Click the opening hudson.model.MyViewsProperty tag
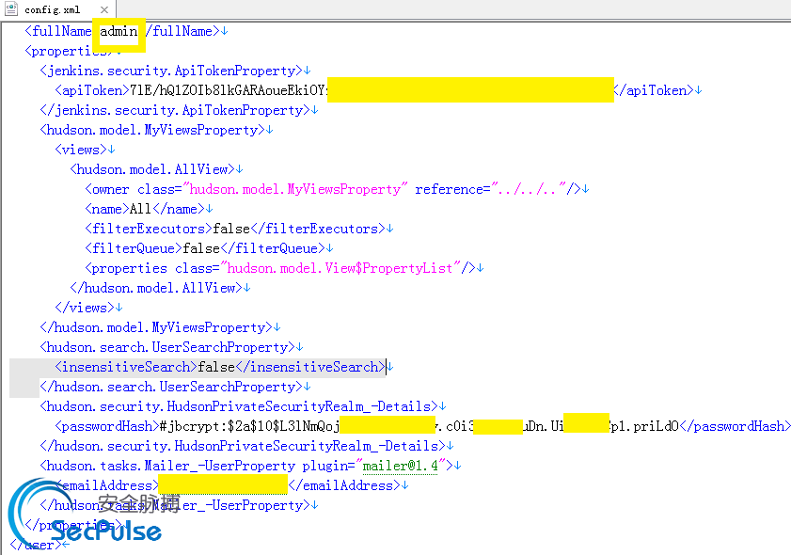The width and height of the screenshot is (791, 555). point(152,130)
